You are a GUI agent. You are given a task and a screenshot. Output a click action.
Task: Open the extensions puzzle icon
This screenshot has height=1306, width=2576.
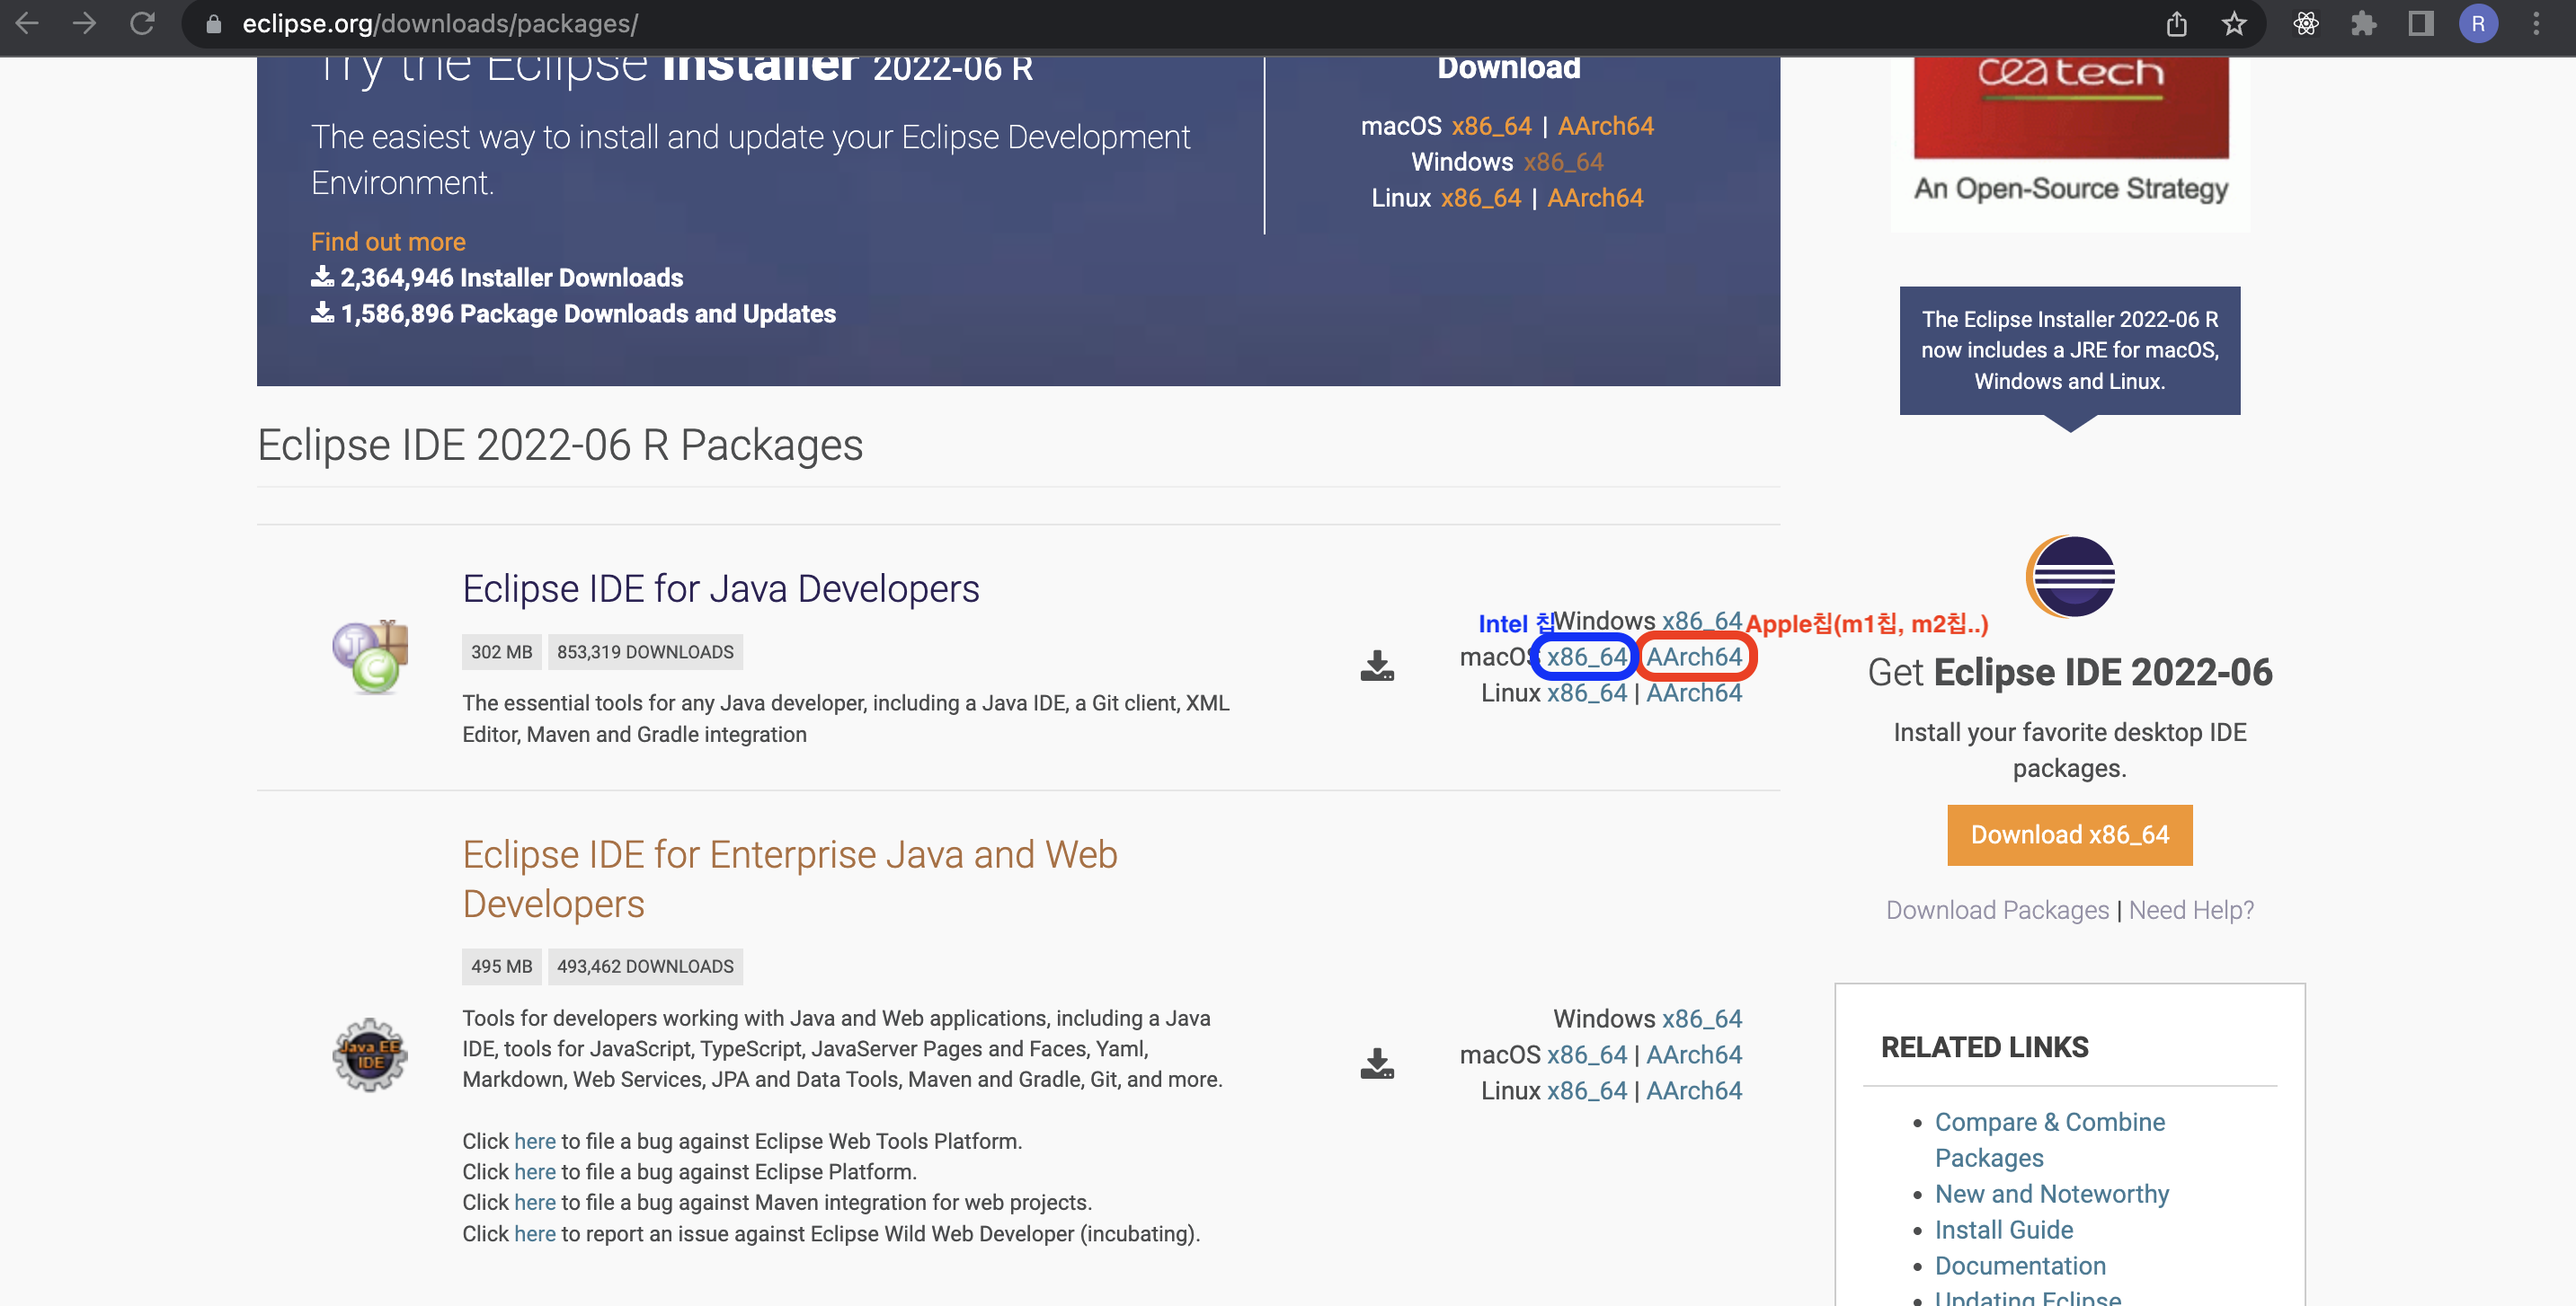(2364, 23)
